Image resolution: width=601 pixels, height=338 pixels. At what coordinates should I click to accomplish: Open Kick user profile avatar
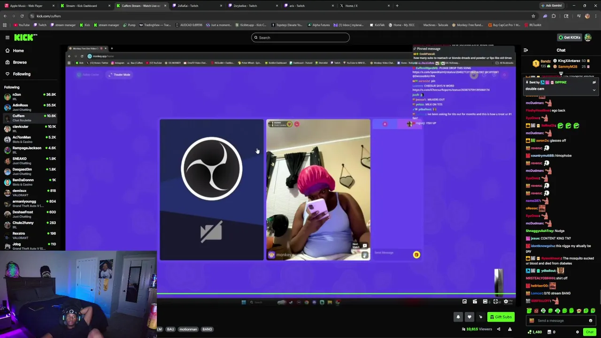[588, 38]
